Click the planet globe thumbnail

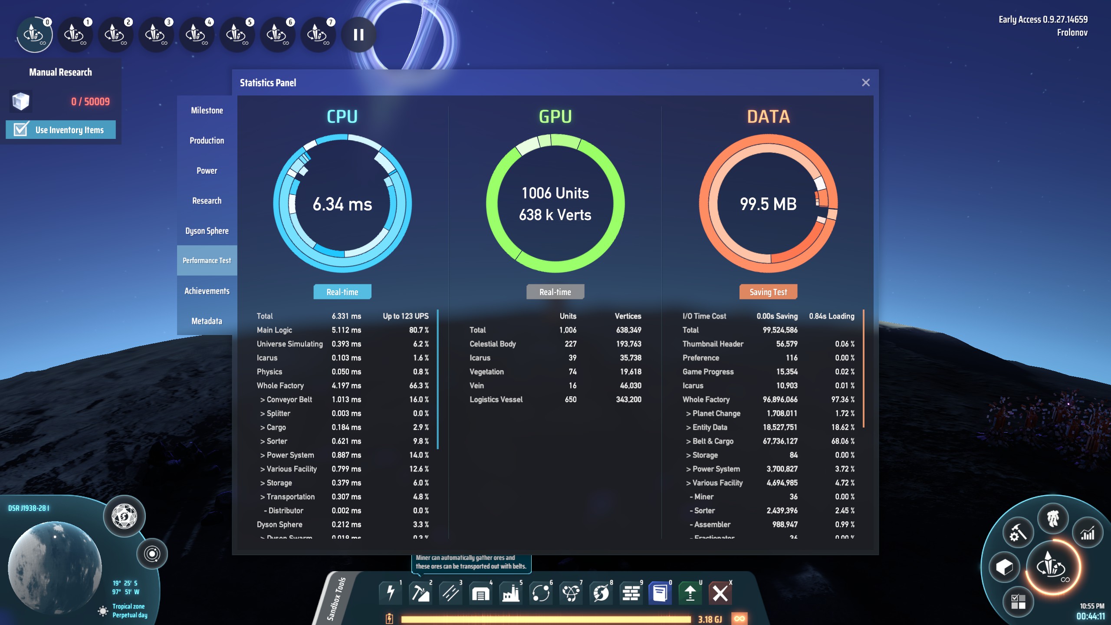(55, 568)
